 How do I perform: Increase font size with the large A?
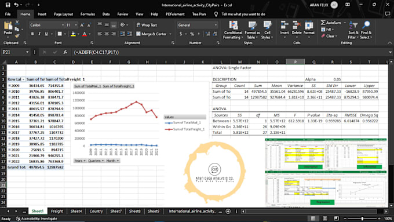pyautogui.click(x=82, y=25)
